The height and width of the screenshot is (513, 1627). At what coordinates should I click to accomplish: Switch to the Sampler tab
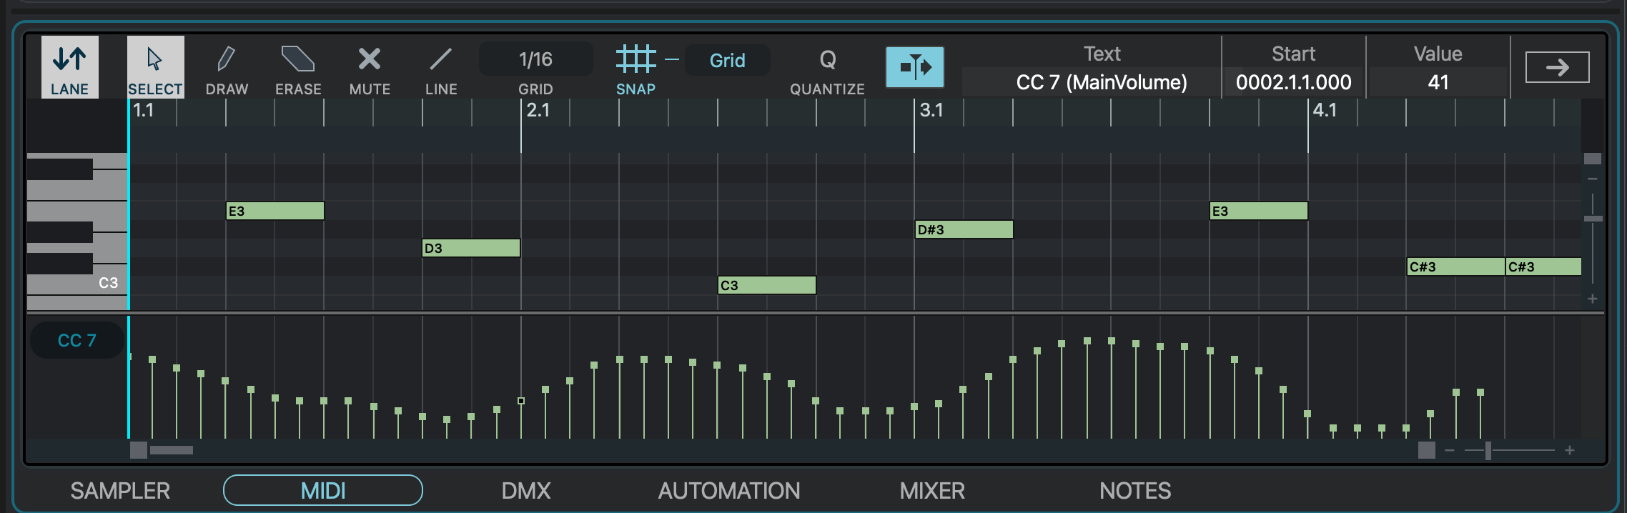(x=120, y=491)
